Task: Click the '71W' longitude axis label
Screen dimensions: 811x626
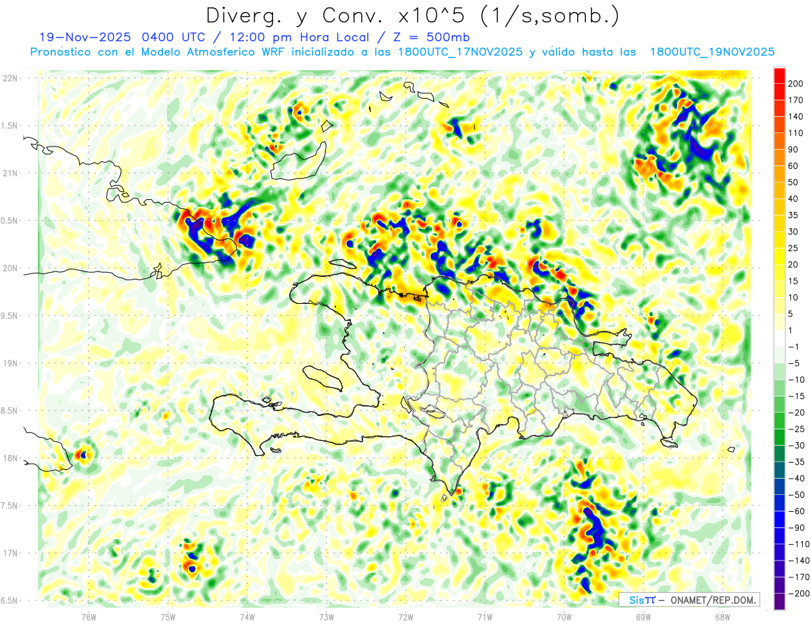Action: (x=485, y=617)
